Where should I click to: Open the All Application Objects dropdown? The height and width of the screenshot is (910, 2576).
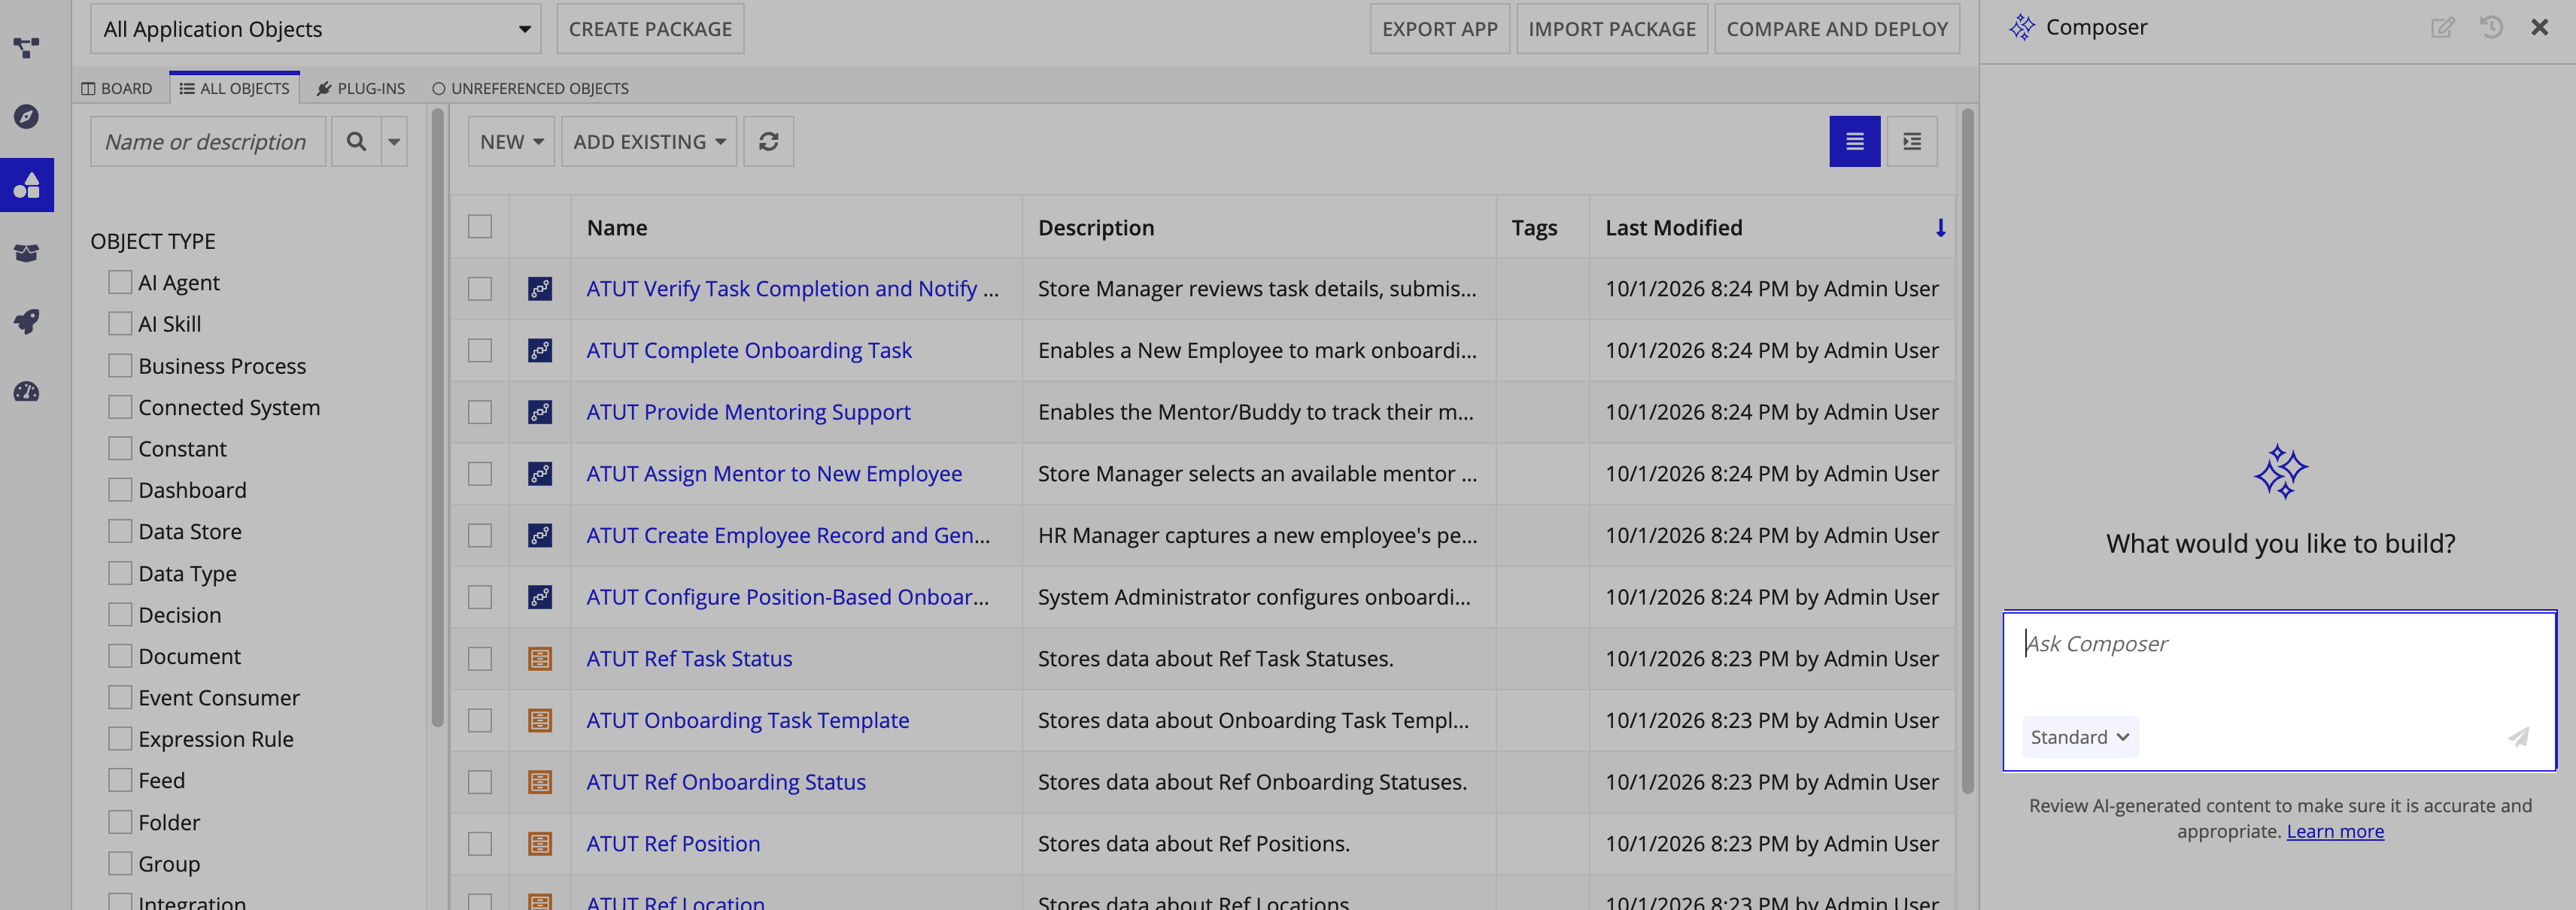(315, 29)
